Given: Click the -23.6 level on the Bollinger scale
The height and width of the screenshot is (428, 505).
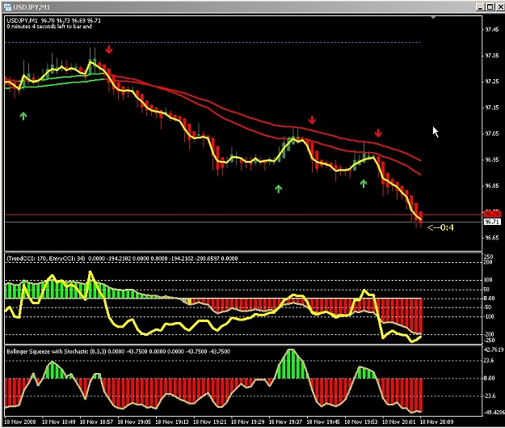Looking at the screenshot, I should pyautogui.click(x=490, y=396).
